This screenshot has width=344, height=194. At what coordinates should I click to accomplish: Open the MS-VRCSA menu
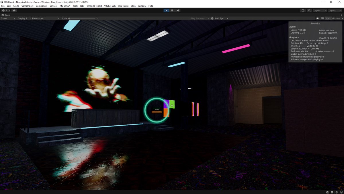pyautogui.click(x=65, y=6)
